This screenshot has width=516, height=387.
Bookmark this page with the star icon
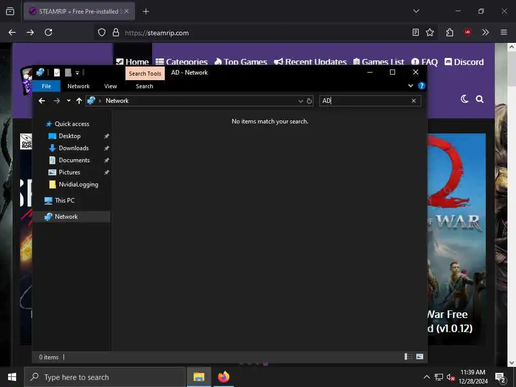430,32
